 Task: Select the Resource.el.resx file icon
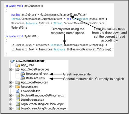point(23,74)
